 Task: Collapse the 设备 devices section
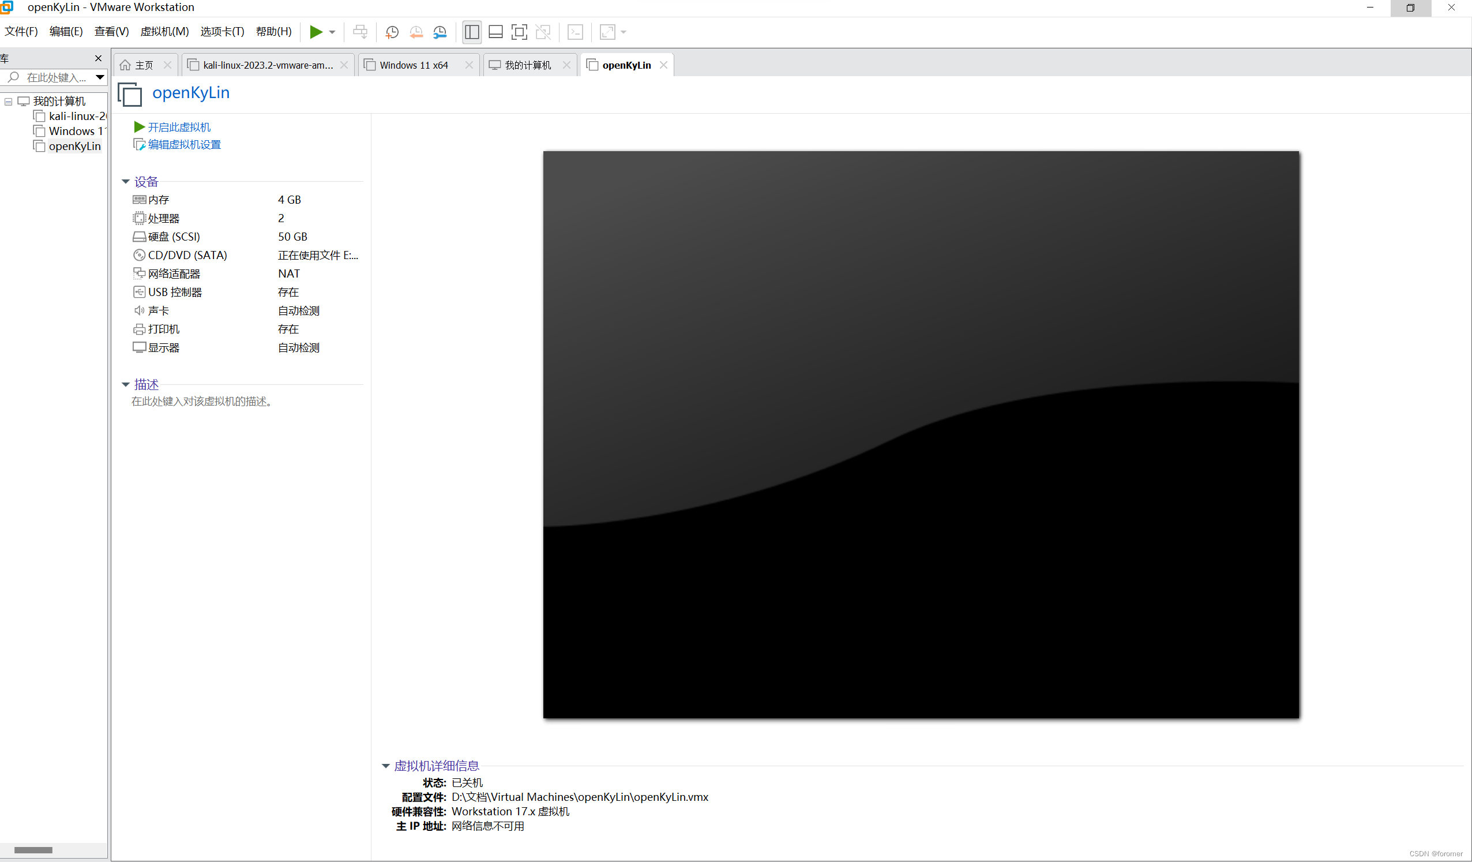point(126,181)
